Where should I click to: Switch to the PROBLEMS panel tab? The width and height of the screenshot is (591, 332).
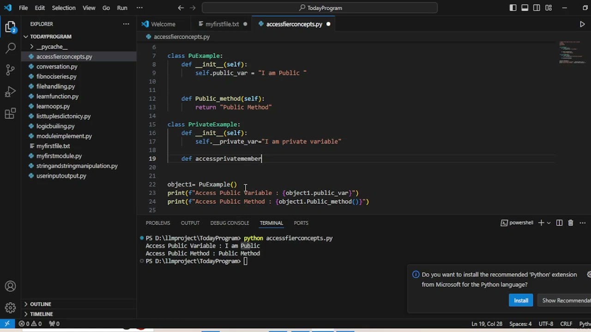coord(158,223)
